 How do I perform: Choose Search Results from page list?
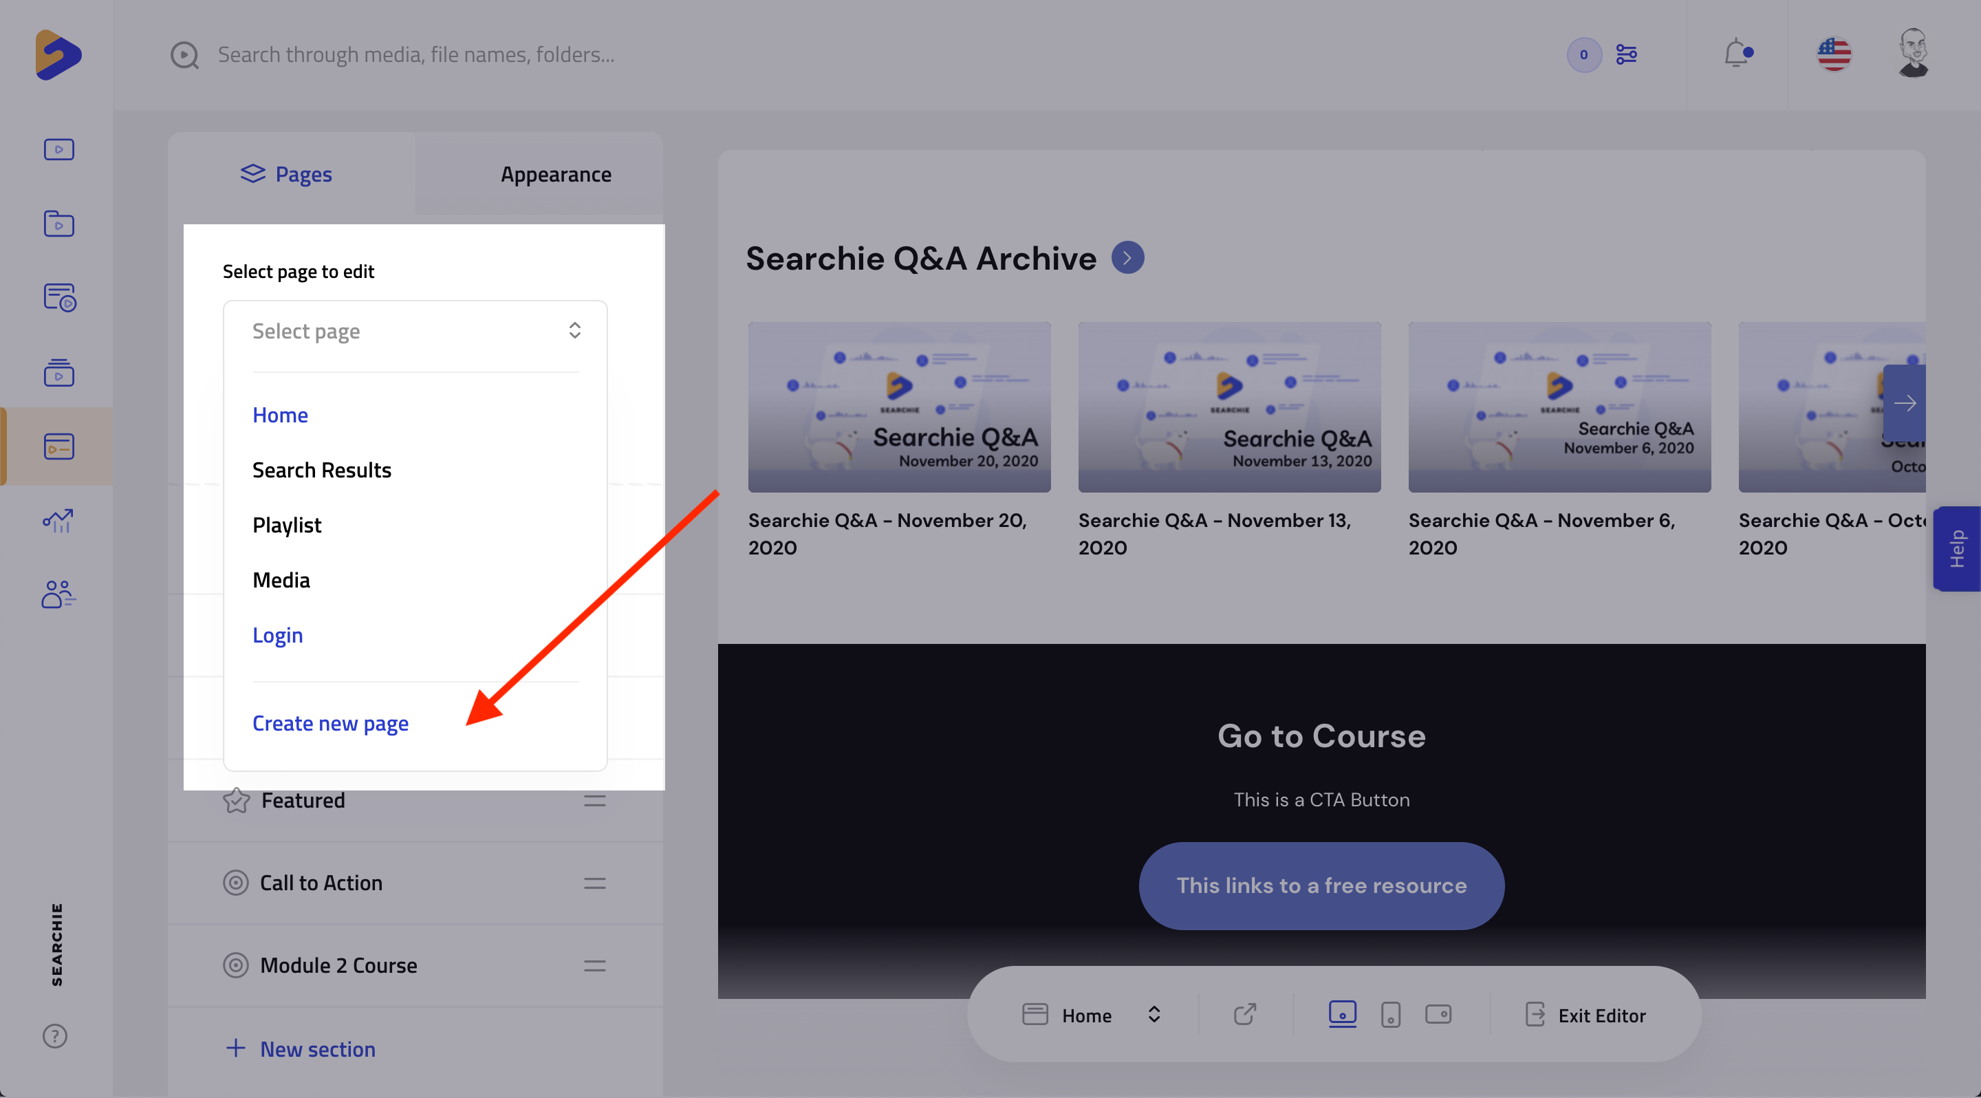321,470
